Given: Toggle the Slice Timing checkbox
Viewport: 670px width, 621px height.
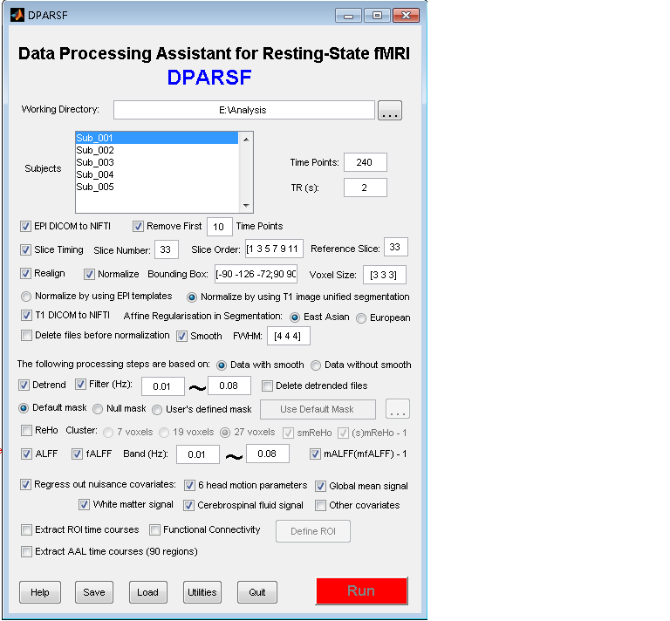Looking at the screenshot, I should pyautogui.click(x=25, y=249).
